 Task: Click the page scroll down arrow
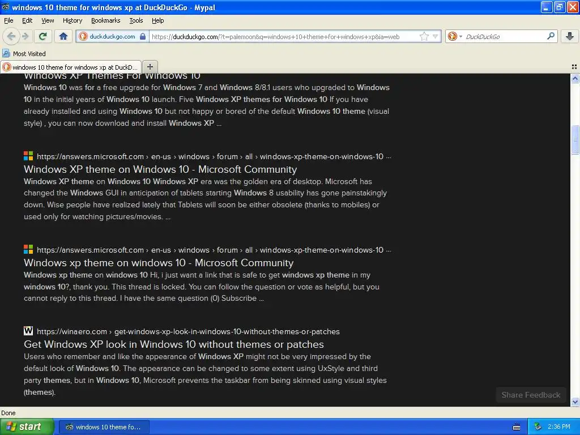click(575, 402)
